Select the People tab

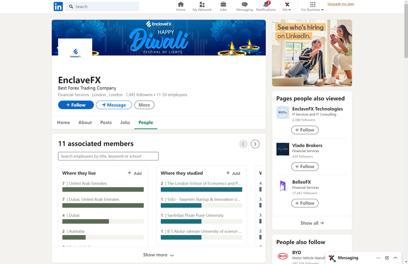pyautogui.click(x=146, y=122)
